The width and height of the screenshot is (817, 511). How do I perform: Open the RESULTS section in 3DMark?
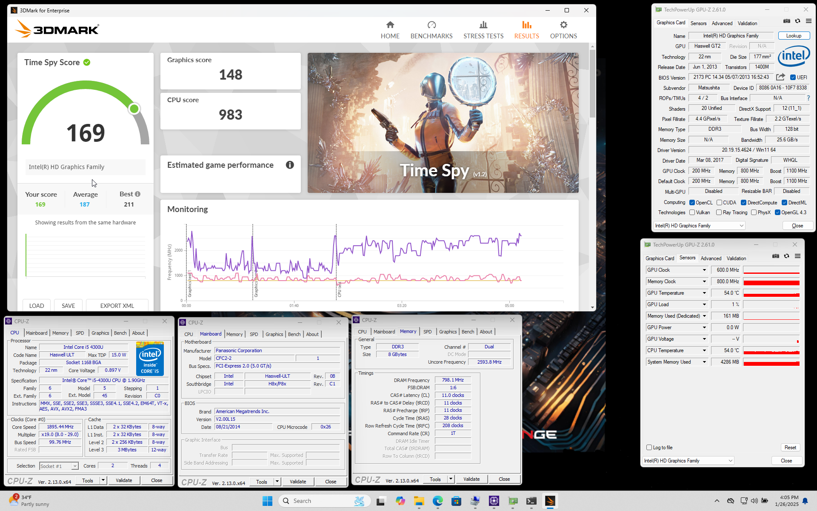click(x=526, y=30)
